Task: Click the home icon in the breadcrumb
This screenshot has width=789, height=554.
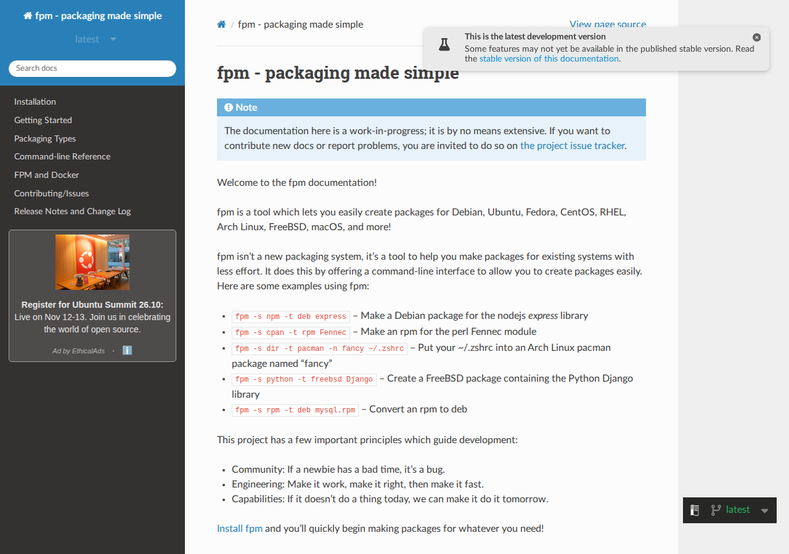Action: (x=221, y=25)
